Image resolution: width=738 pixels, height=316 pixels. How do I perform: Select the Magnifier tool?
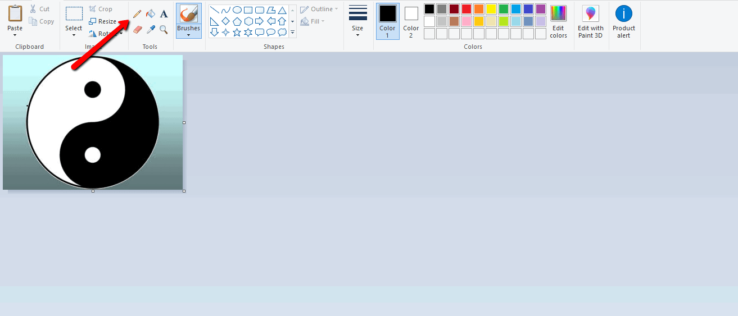[164, 29]
